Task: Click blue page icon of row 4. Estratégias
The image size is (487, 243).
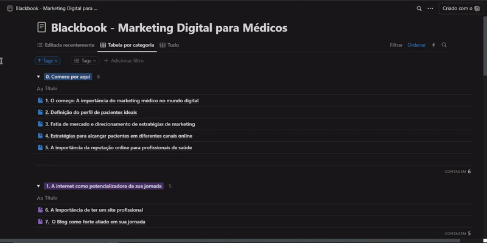Action: pyautogui.click(x=40, y=136)
